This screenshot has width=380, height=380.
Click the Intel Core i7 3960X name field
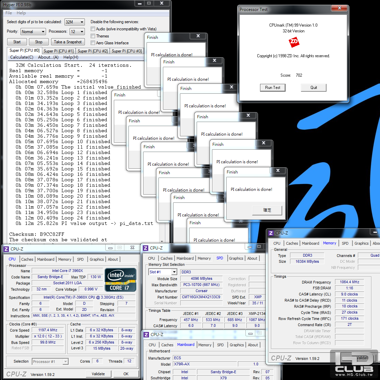pos(67,271)
